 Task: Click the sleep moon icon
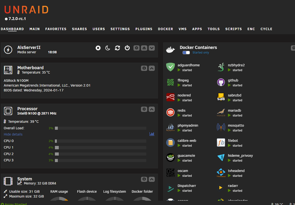coord(108,48)
